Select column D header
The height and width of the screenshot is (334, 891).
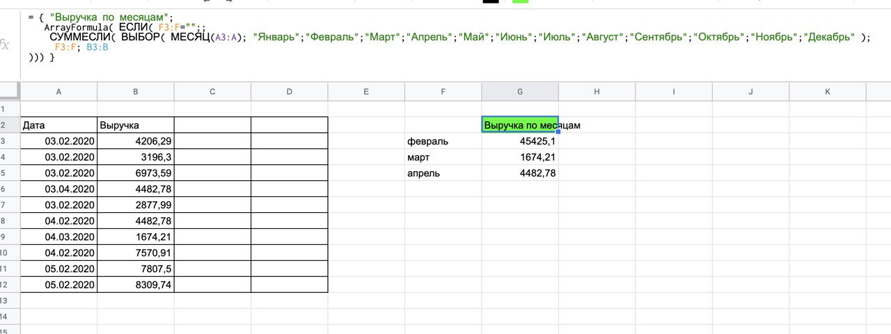(x=290, y=91)
